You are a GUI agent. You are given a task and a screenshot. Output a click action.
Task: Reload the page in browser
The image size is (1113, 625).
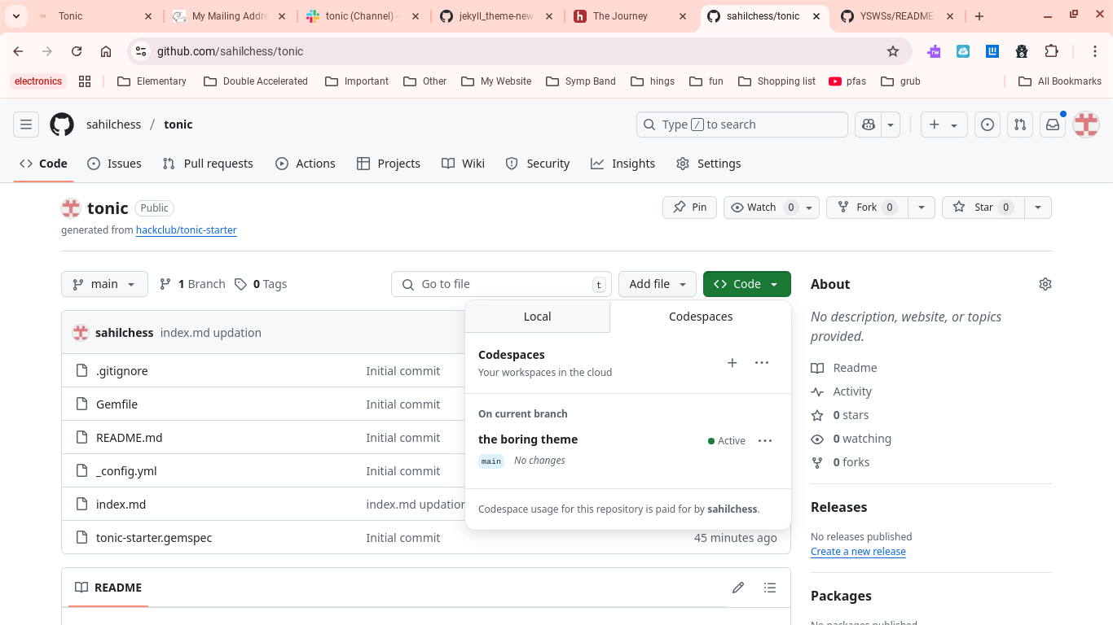[77, 51]
